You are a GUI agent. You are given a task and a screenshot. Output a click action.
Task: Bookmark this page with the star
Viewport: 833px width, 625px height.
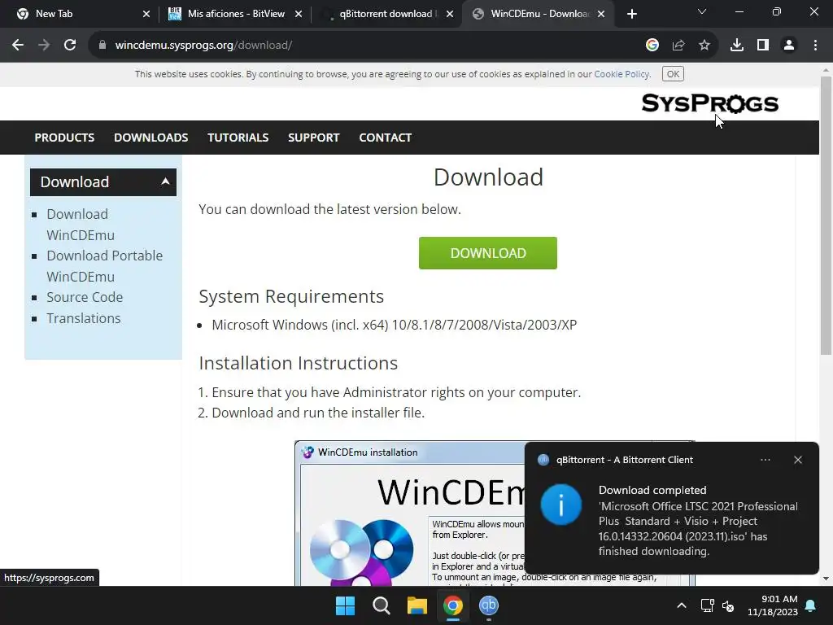tap(704, 46)
